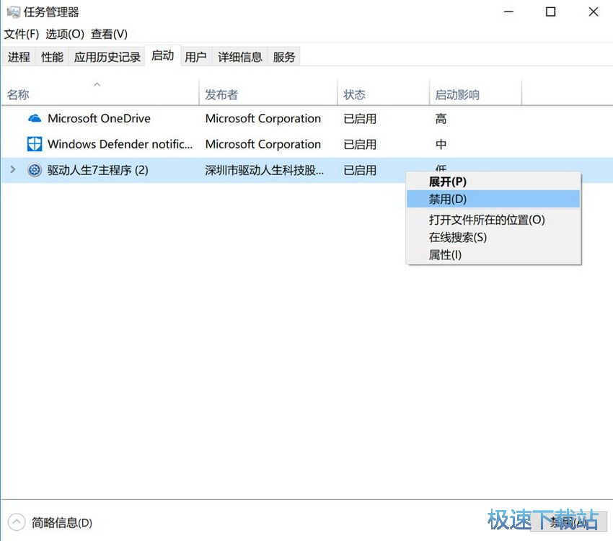Sort by the 名称 column header
Image resolution: width=613 pixels, height=541 pixels.
pos(100,94)
